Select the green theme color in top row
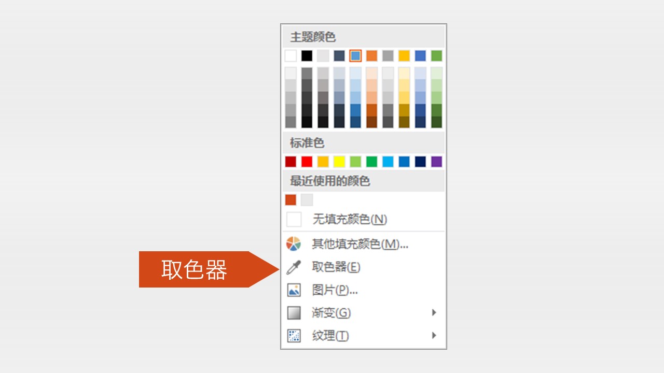Viewport: 664px width, 373px height. (436, 56)
